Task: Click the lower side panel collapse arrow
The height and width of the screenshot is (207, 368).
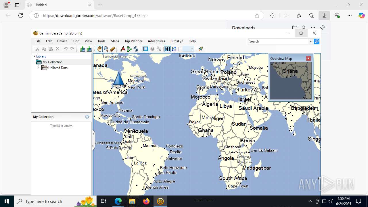Action: [x=93, y=146]
